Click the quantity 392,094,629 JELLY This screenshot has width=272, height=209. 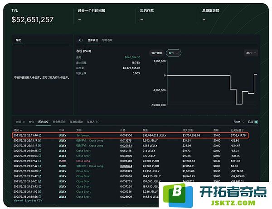click(155, 135)
